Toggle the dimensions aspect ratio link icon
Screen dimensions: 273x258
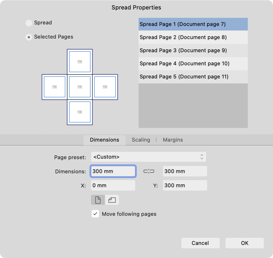[149, 171]
